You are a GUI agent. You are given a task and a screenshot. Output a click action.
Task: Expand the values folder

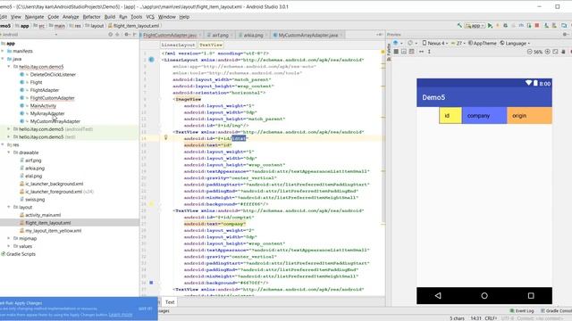(9, 246)
